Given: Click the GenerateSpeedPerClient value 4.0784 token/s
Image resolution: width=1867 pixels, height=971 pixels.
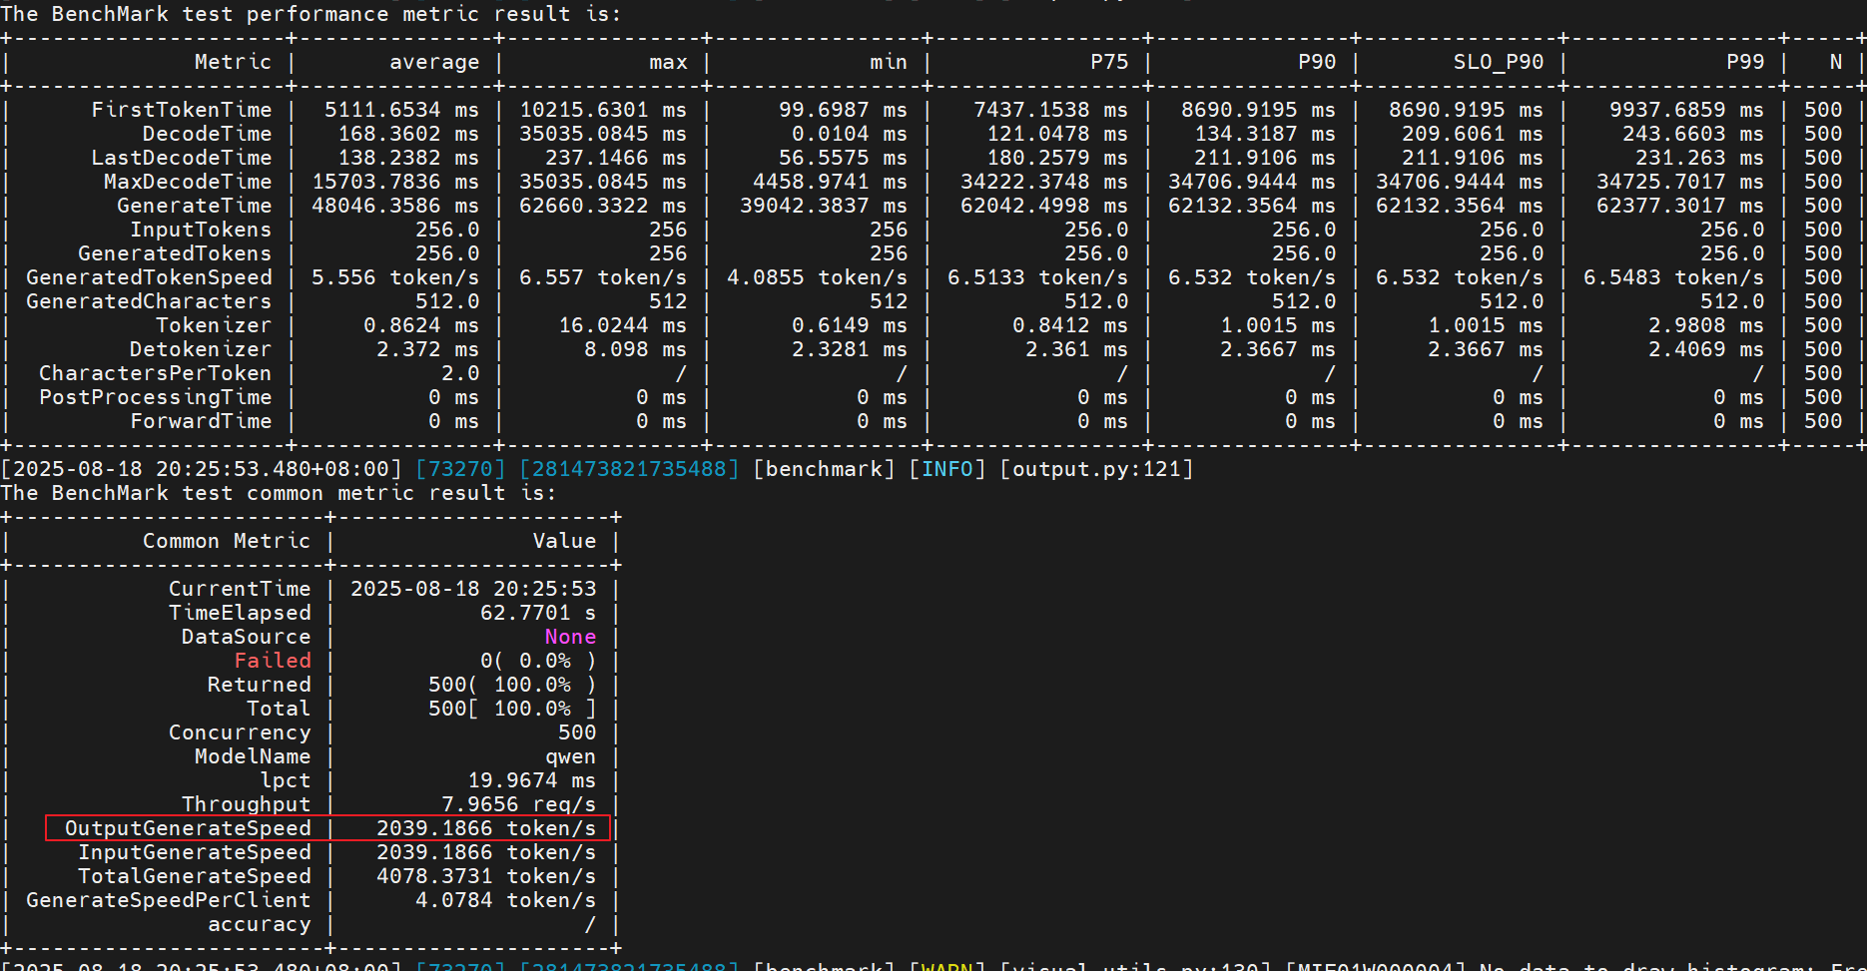Looking at the screenshot, I should tap(506, 900).
